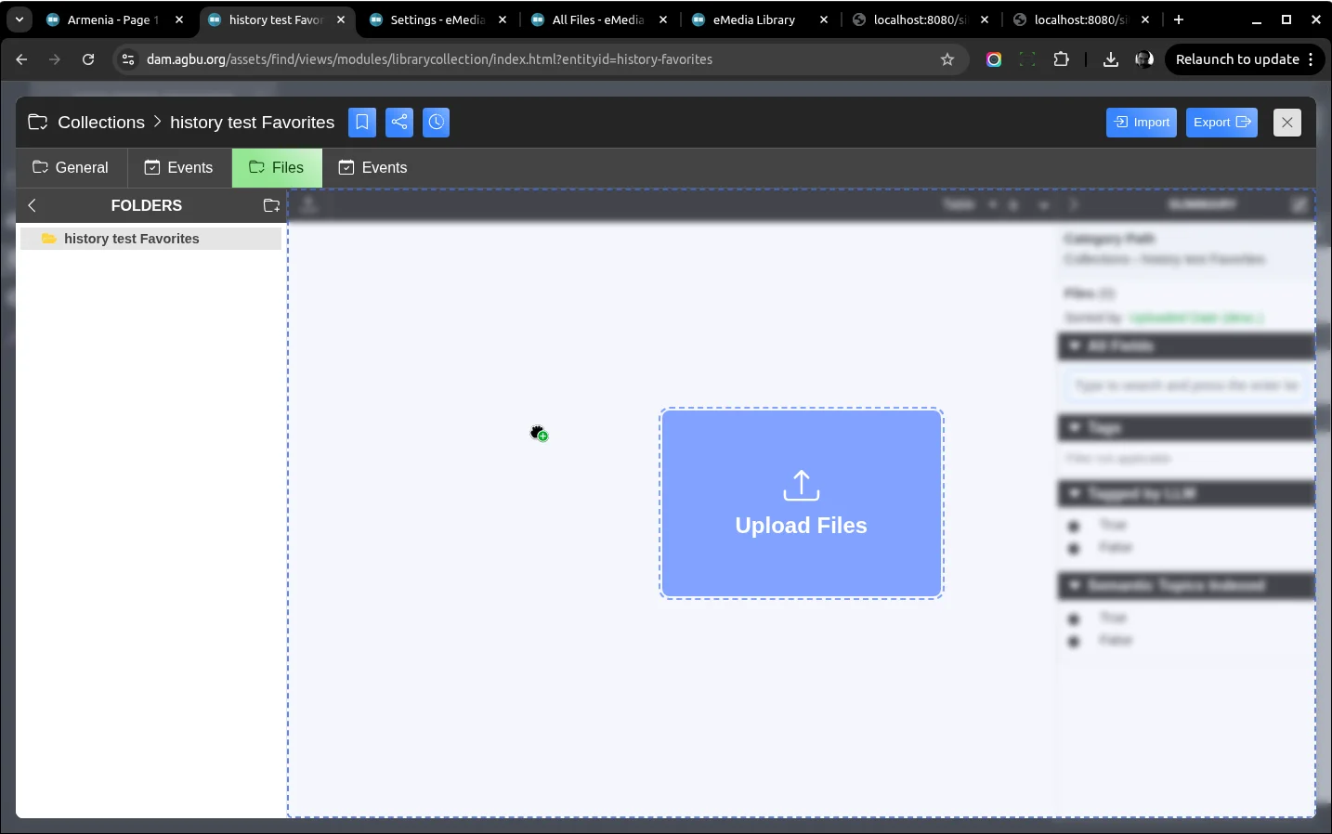Select True under Tagged by LLM

coord(1075,526)
